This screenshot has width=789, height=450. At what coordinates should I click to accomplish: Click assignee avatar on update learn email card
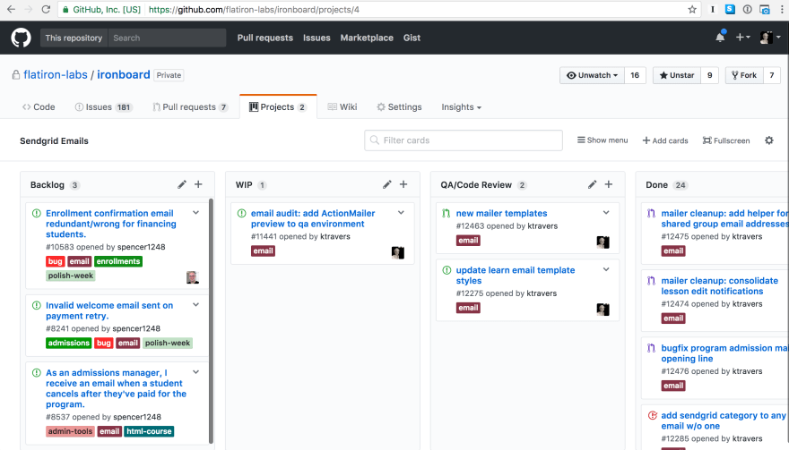point(603,310)
